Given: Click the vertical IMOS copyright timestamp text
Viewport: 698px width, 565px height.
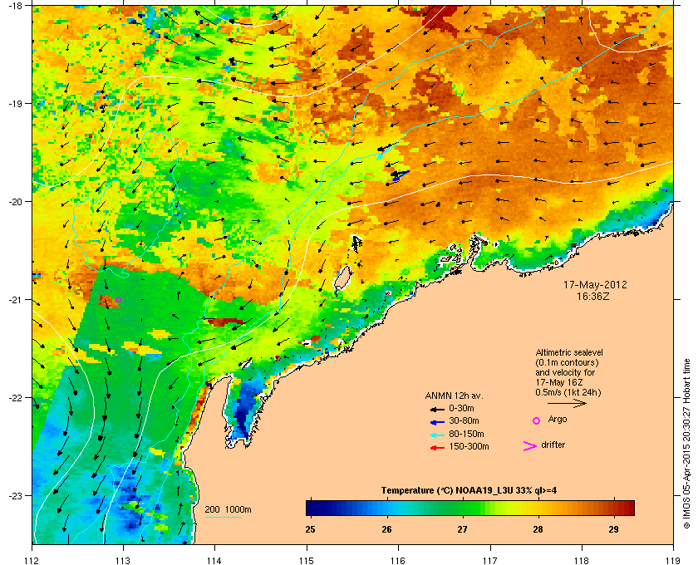Looking at the screenshot, I should pyautogui.click(x=686, y=444).
